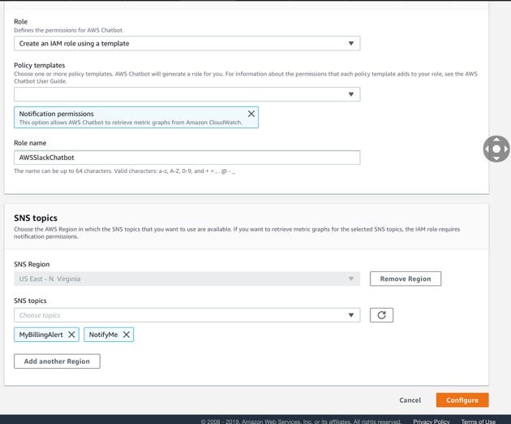511x424 pixels.
Task: Click the Remove Region button
Action: coord(406,279)
